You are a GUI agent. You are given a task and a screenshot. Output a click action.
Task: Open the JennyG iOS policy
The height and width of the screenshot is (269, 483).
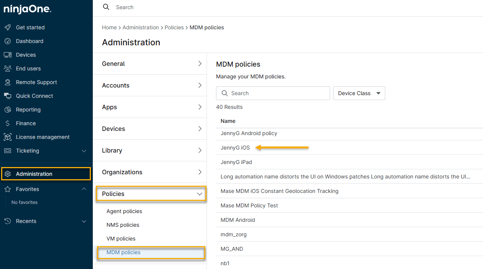pyautogui.click(x=235, y=148)
